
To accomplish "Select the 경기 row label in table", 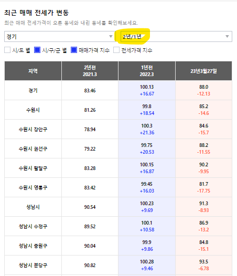I will tap(33, 90).
